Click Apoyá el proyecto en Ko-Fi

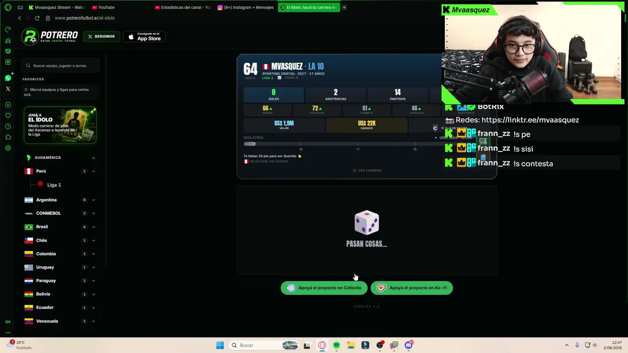coord(412,288)
